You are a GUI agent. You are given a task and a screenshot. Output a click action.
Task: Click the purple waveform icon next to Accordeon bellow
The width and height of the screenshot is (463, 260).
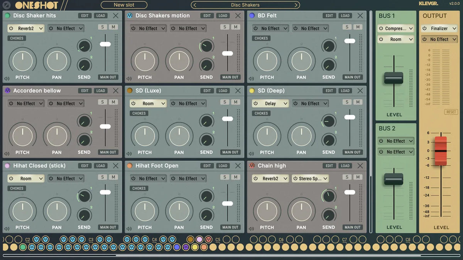[x=7, y=91]
